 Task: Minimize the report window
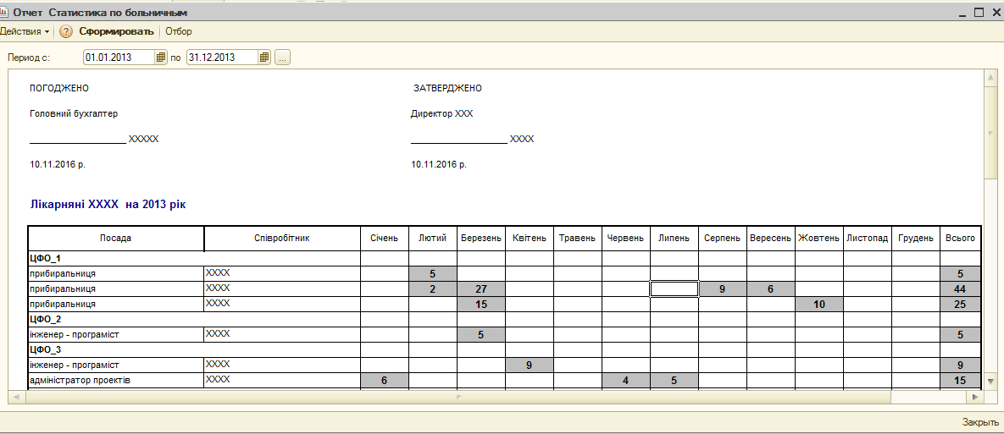[962, 13]
